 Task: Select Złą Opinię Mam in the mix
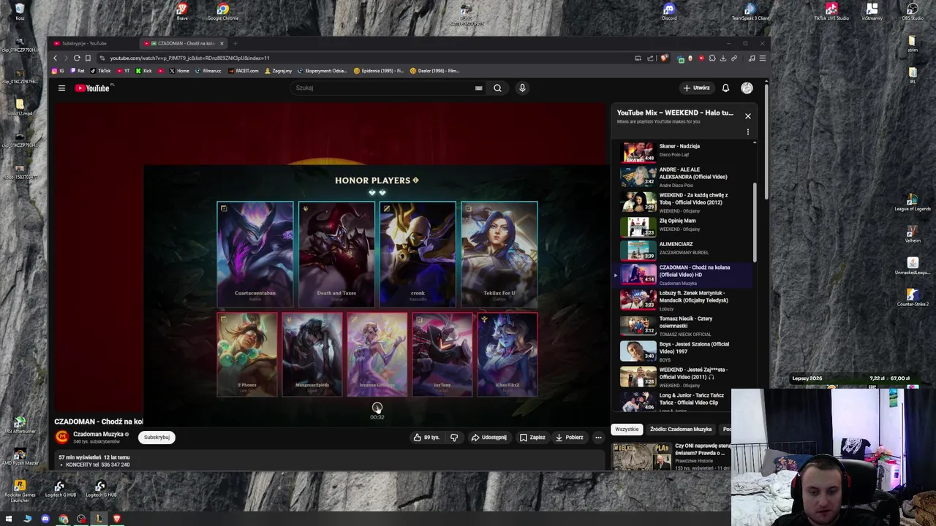click(x=686, y=226)
